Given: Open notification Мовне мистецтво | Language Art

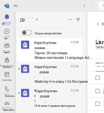Looking at the screenshot, I should coord(50,50).
